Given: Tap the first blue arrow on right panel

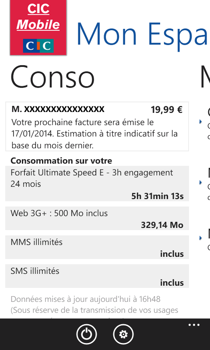Looking at the screenshot, I should [200, 122].
